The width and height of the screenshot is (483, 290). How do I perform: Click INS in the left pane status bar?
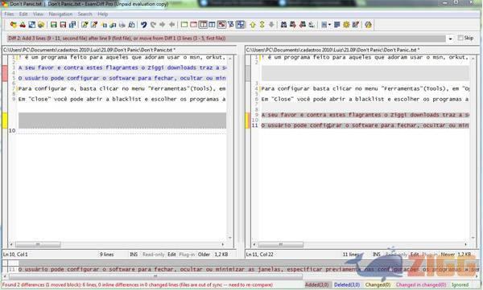[x=134, y=255]
